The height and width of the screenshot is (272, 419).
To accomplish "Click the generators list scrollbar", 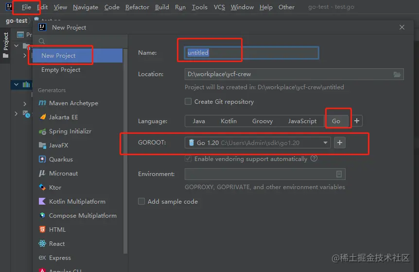I will point(125,151).
